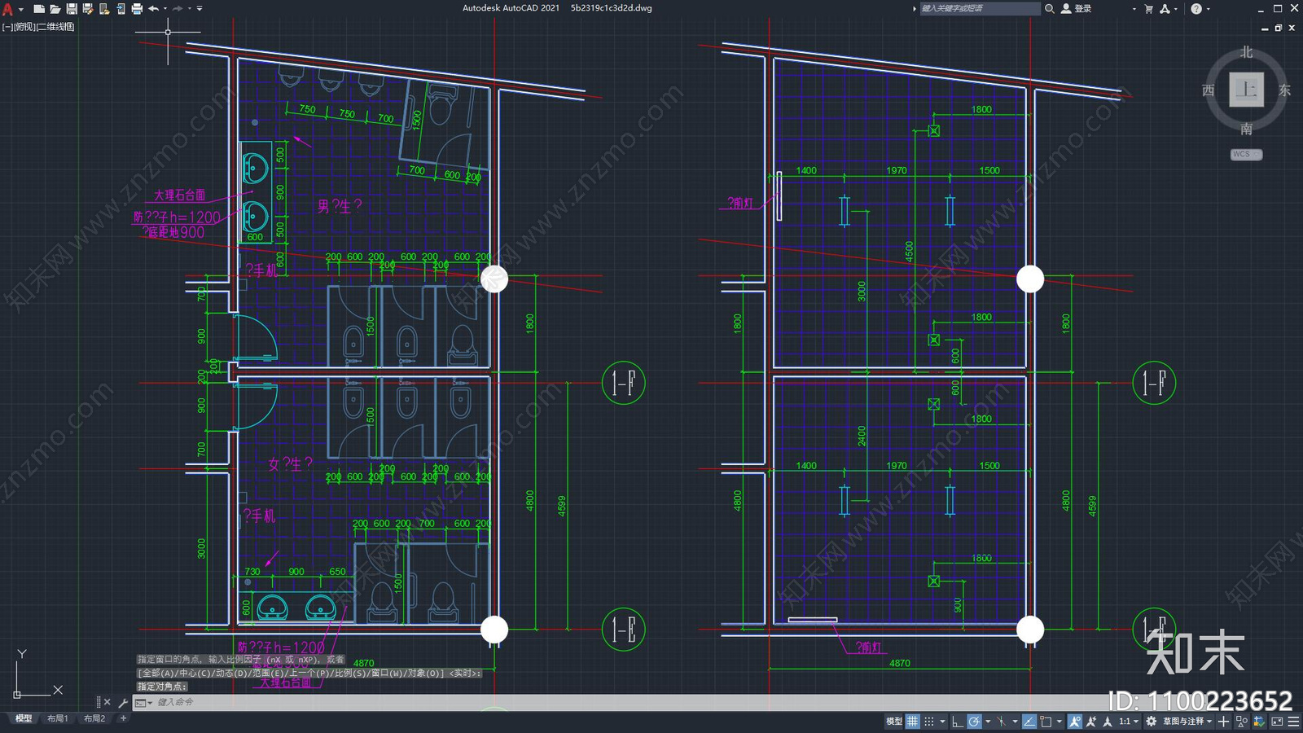1303x733 pixels.
Task: Create a new drawing file
Action: pyautogui.click(x=39, y=9)
